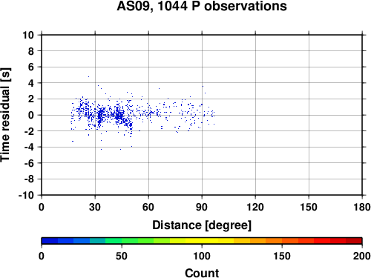Click the x-axis tick label 90
Viewport: 371px width, 278px height.
click(x=202, y=207)
